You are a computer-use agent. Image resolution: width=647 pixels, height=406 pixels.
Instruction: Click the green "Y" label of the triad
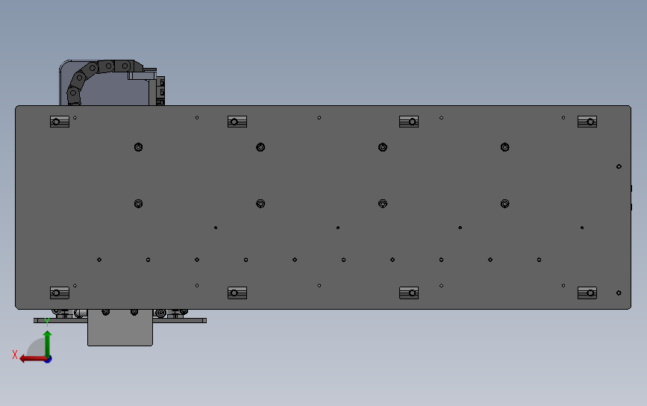tap(47, 322)
